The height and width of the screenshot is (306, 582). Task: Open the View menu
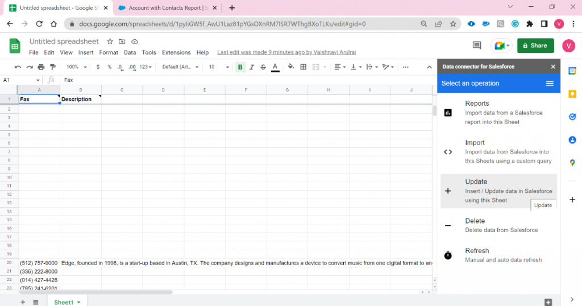pos(66,53)
